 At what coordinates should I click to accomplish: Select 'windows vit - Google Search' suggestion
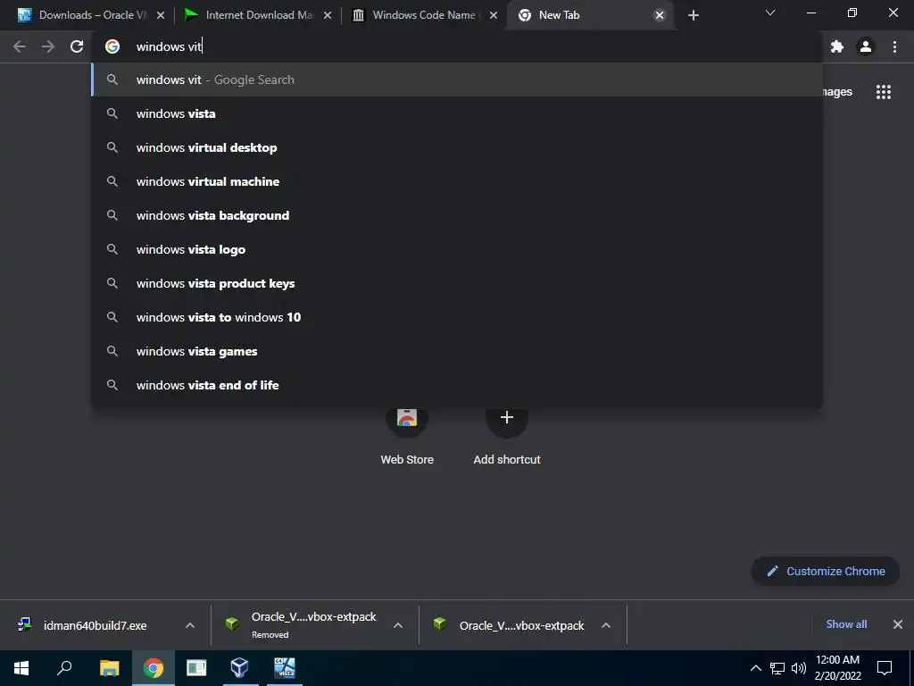pyautogui.click(x=456, y=79)
